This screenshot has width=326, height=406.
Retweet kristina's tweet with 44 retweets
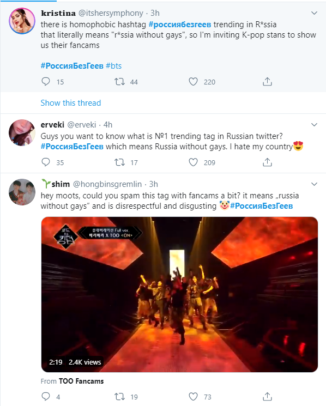(119, 82)
